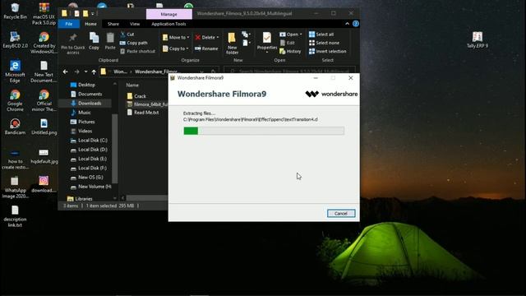526x296 pixels.
Task: Switch to the Home ribbon tab
Action: click(x=90, y=24)
